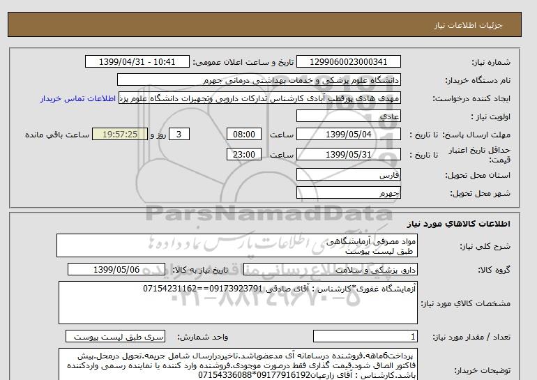Select the label واحد شمارش

[x=203, y=337]
